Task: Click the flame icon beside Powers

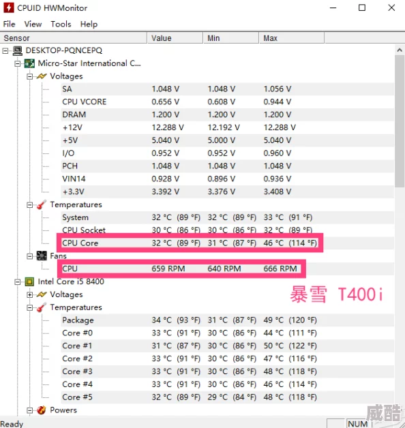Action: [42, 410]
